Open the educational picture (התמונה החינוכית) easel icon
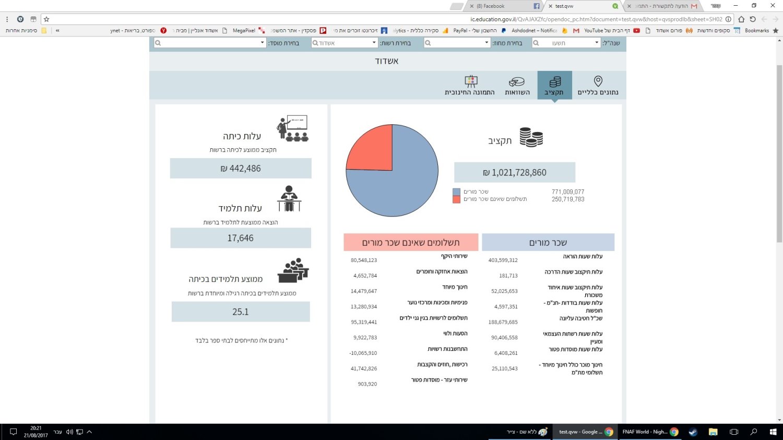This screenshot has width=783, height=440. (x=471, y=81)
